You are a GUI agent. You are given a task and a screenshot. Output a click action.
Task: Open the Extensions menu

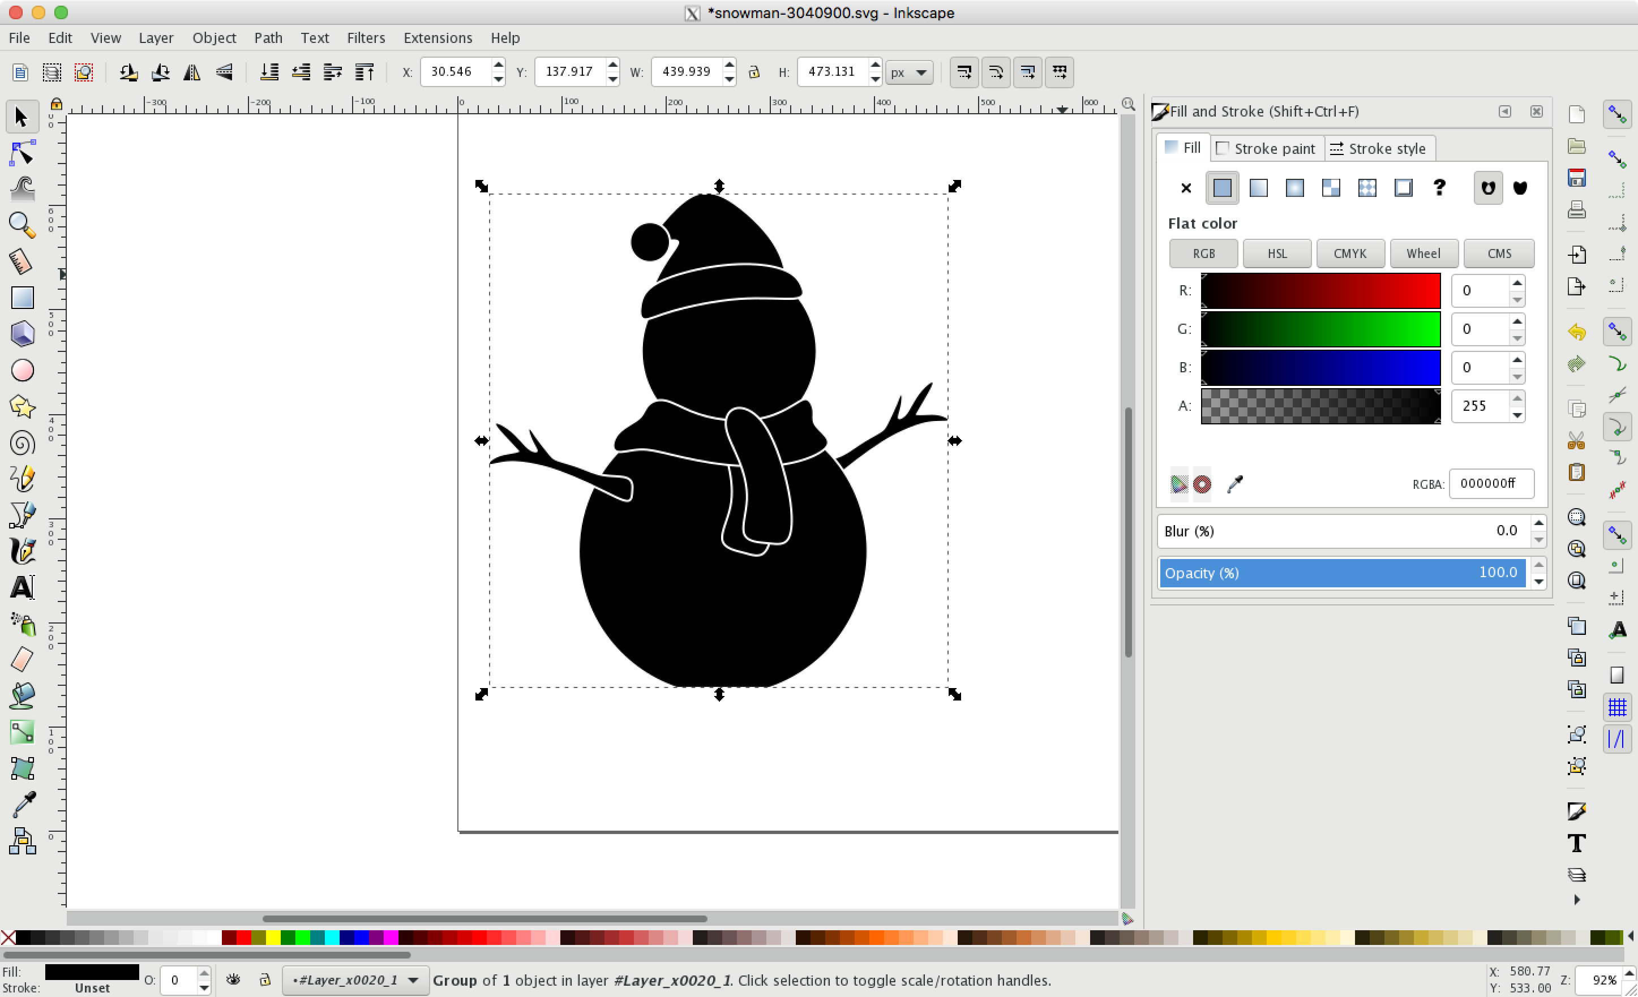coord(438,37)
